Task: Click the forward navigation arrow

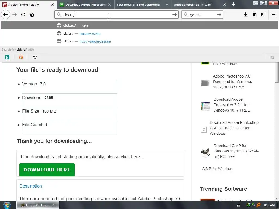Action: [x=14, y=15]
